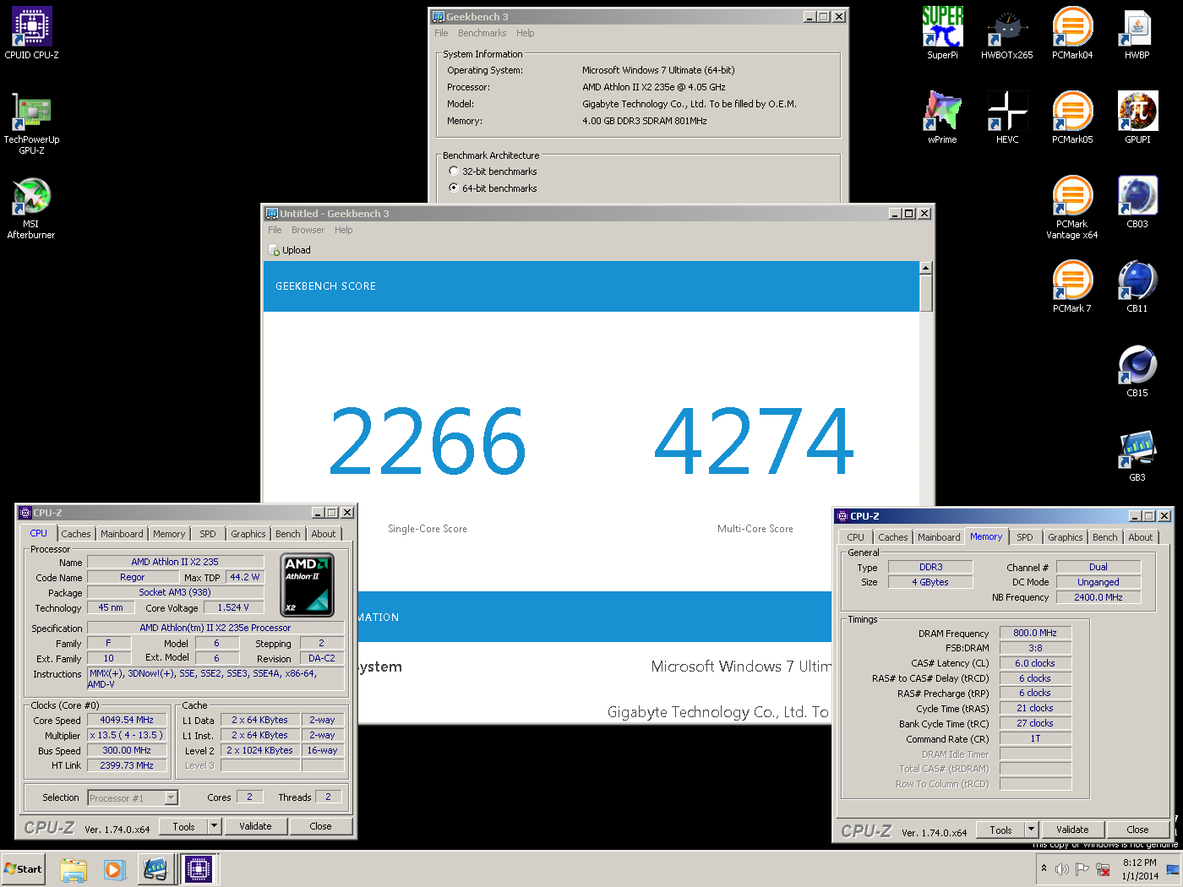Launch PCMark Vantage x64 icon
This screenshot has height=887, width=1183.
1072,208
